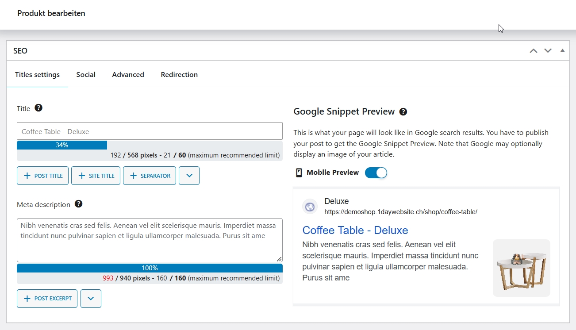The image size is (576, 330).
Task: Move SEO panel down with arrow icon
Action: point(548,51)
